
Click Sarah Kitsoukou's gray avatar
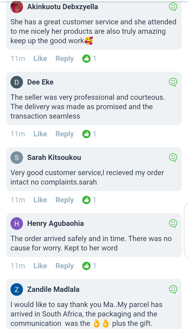tap(16, 157)
